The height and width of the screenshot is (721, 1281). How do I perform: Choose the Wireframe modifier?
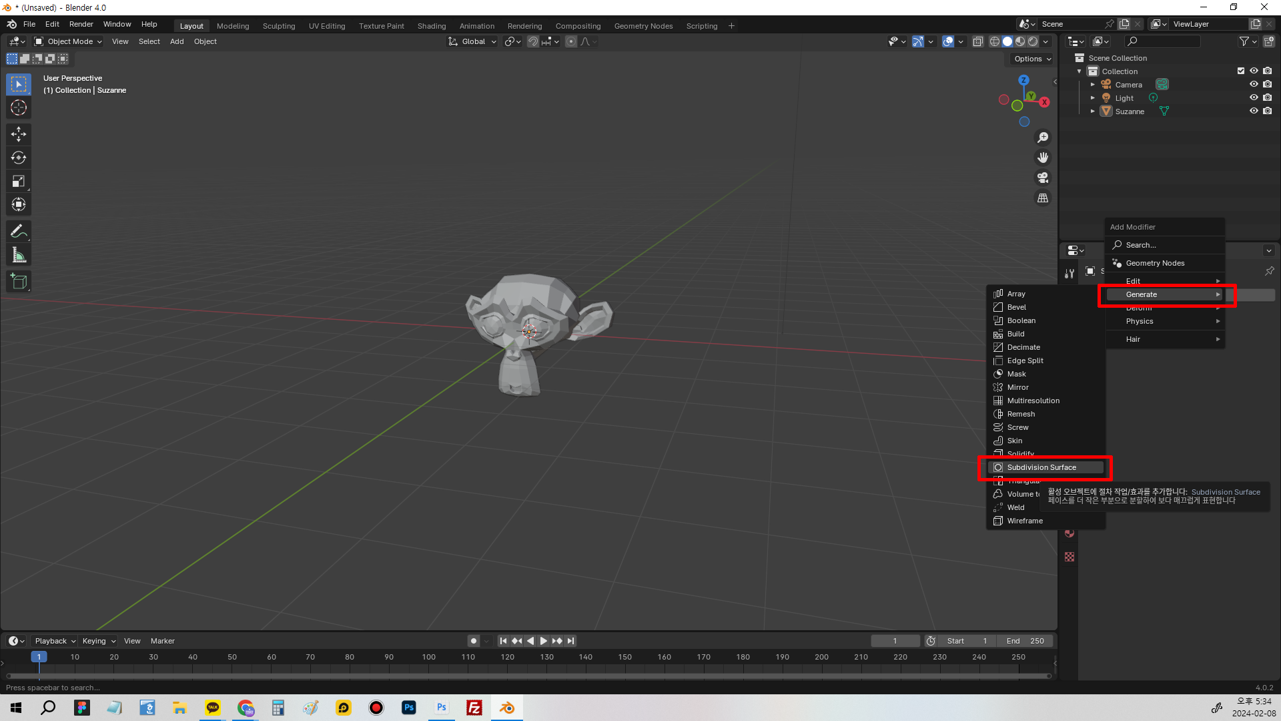point(1045,521)
